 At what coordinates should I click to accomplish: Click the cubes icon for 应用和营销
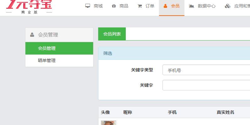(227, 6)
